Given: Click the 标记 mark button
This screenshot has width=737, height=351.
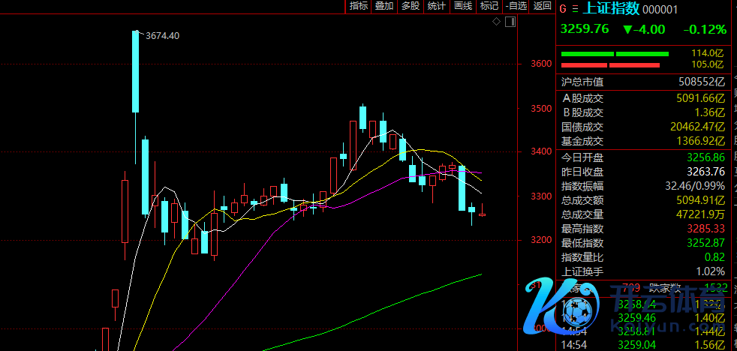Looking at the screenshot, I should coord(489,6).
